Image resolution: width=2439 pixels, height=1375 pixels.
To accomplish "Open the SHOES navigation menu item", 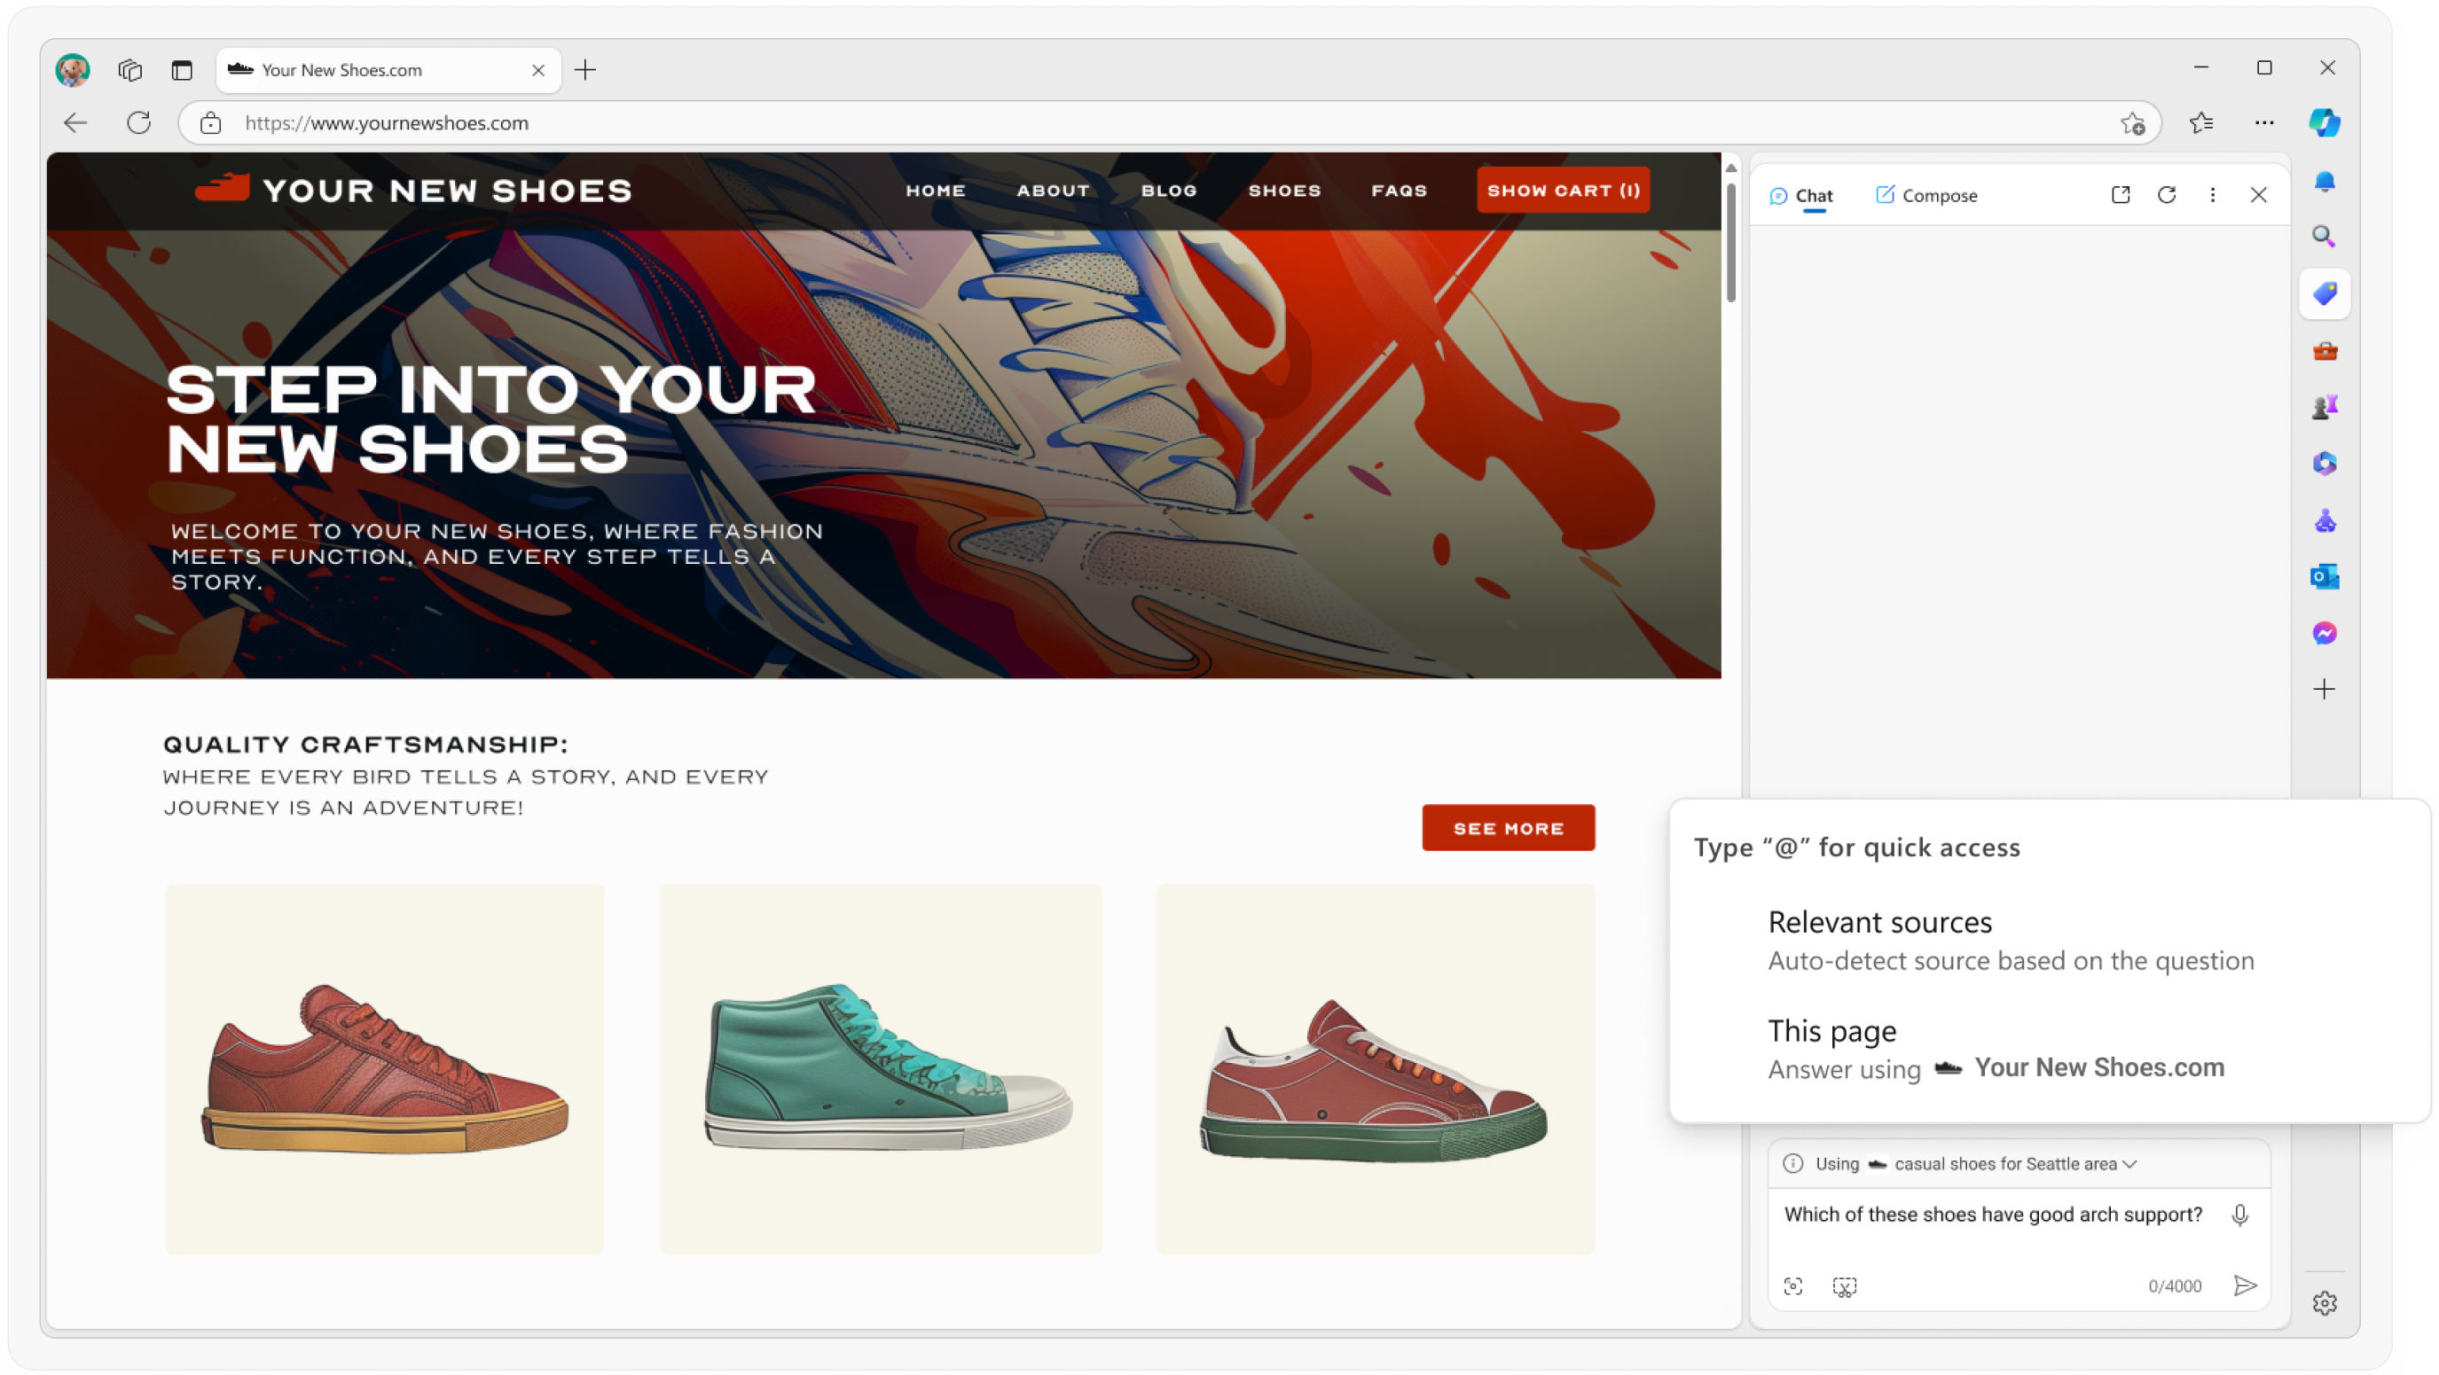I will [1284, 191].
